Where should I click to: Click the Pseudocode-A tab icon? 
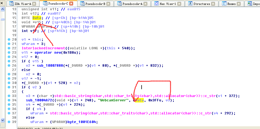119,4
